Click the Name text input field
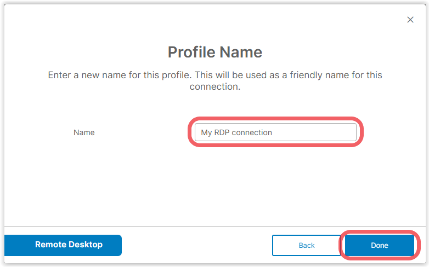Image resolution: width=429 pixels, height=267 pixels. 275,132
